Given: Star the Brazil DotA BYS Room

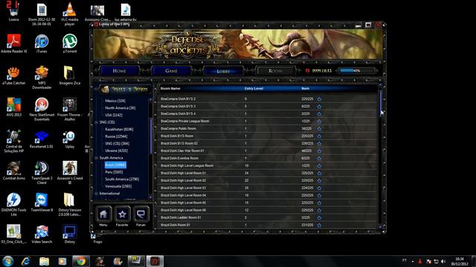Looking at the screenshot, I should (x=319, y=136).
